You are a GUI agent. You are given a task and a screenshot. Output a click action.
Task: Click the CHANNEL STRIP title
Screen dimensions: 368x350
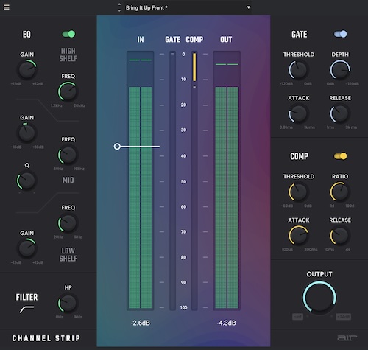pos(46,338)
